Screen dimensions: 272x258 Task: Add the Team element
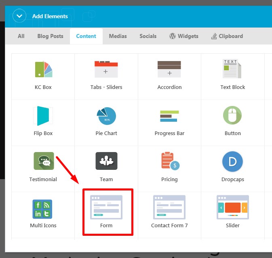click(106, 161)
